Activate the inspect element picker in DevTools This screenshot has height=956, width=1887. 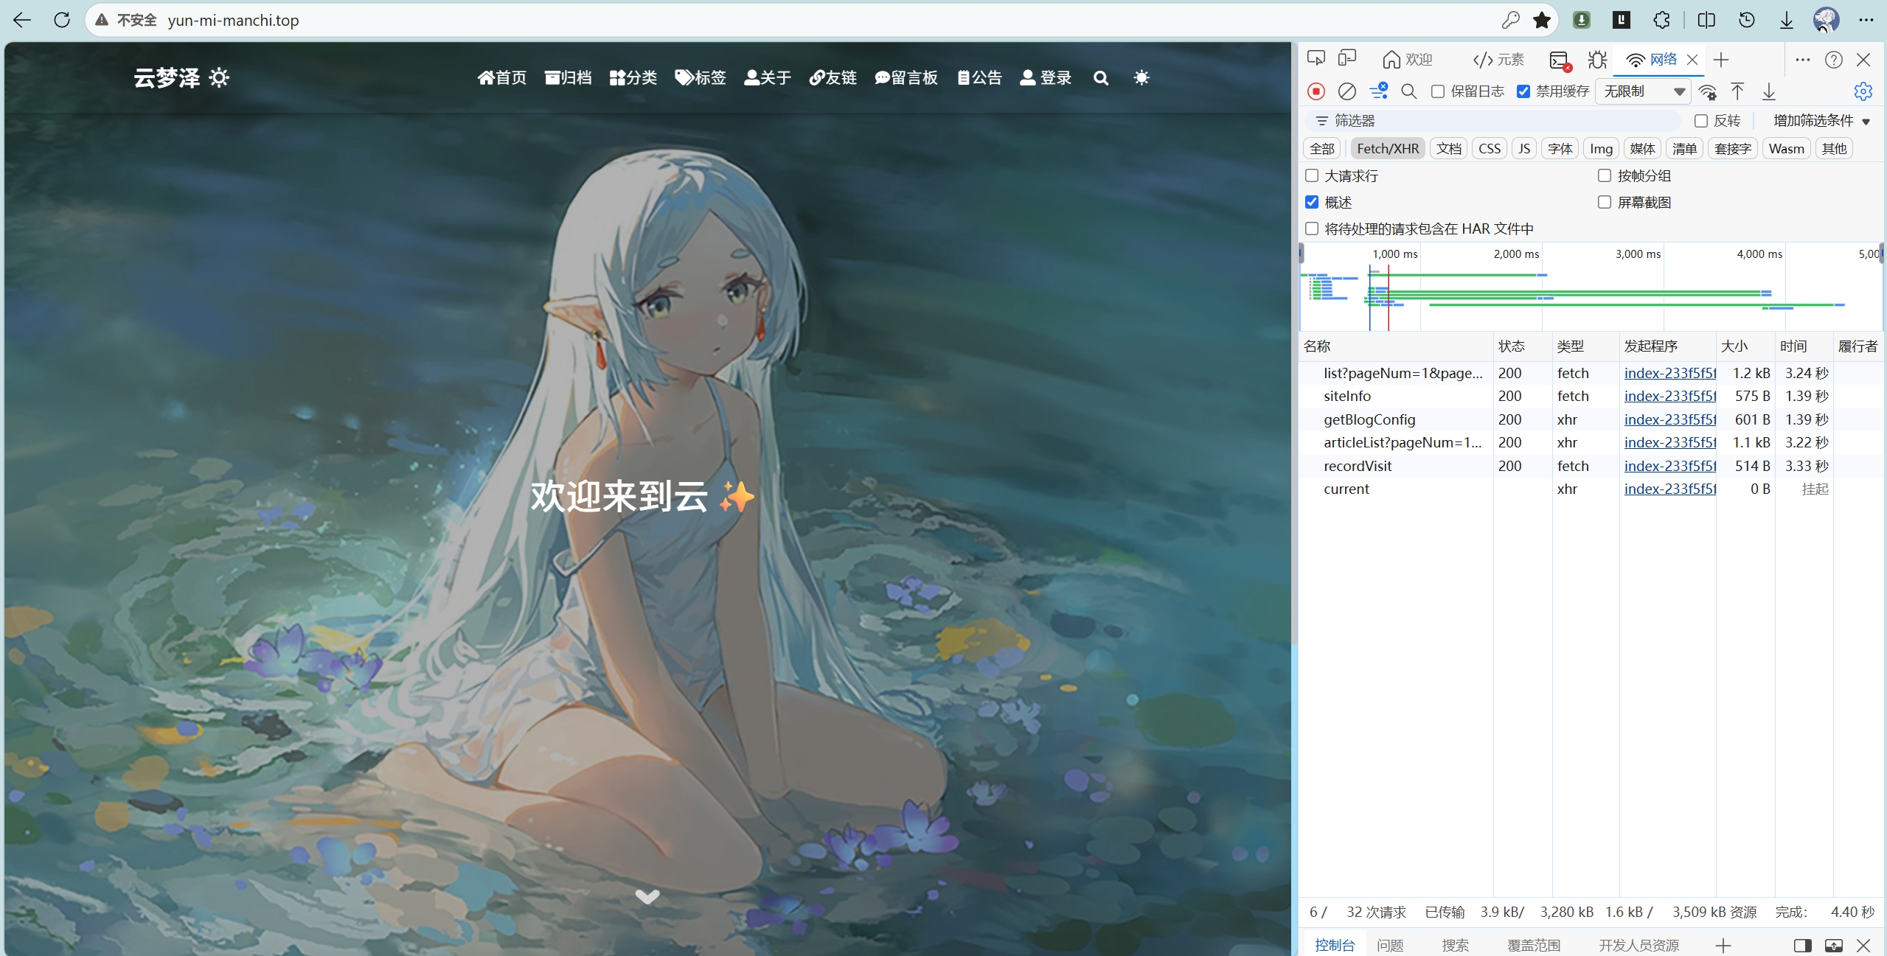(1316, 59)
